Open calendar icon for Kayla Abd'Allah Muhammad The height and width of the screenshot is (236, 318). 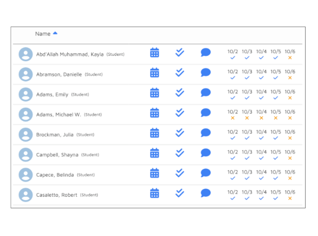154,53
